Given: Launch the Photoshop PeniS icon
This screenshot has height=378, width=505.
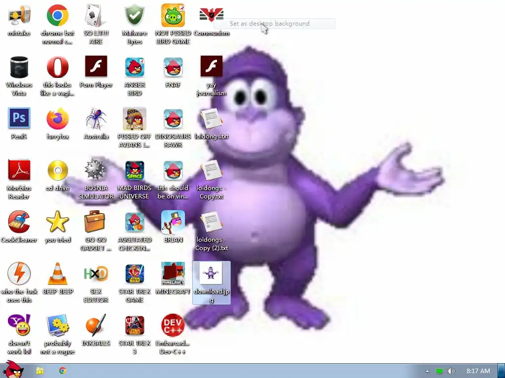Looking at the screenshot, I should [19, 118].
